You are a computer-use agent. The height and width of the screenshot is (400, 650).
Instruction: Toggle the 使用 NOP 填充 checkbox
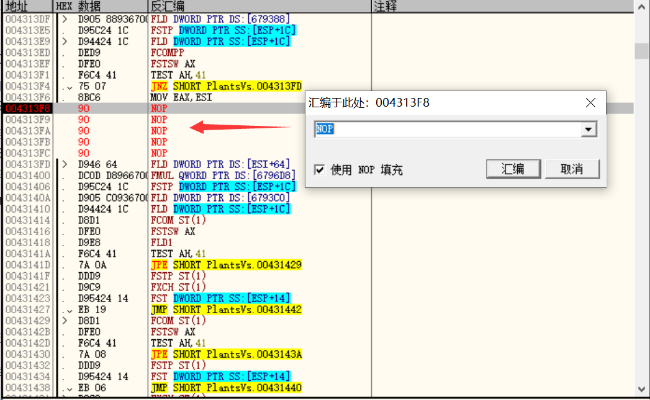click(x=319, y=170)
